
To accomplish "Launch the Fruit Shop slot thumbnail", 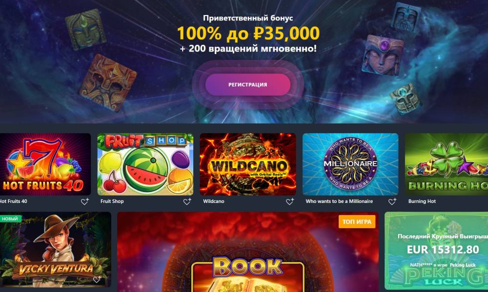I will click(x=145, y=164).
